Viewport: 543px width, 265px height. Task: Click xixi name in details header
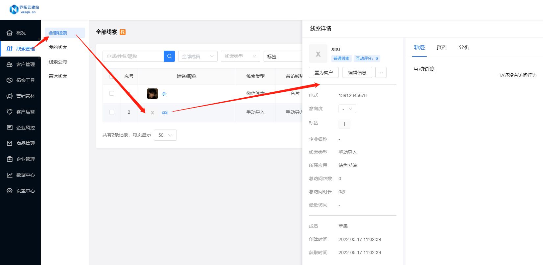click(x=336, y=49)
